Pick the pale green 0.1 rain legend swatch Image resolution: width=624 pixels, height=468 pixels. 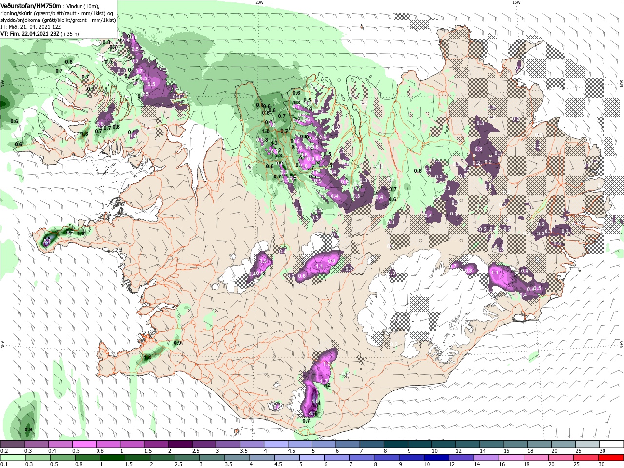13,458
